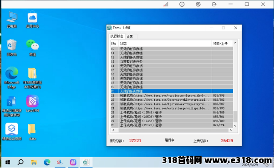This screenshot has width=274, height=168.
Task: Click the red and blue taskbar app icon
Action: [60, 162]
